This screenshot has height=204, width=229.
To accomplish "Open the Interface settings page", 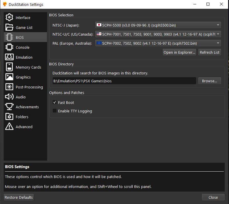I will coord(25,18).
